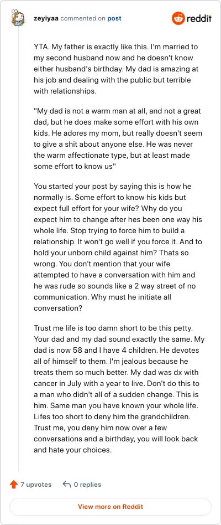The height and width of the screenshot is (525, 221).
Task: Click the line "with relationships." ending first paragraph
Action: click(x=65, y=91)
